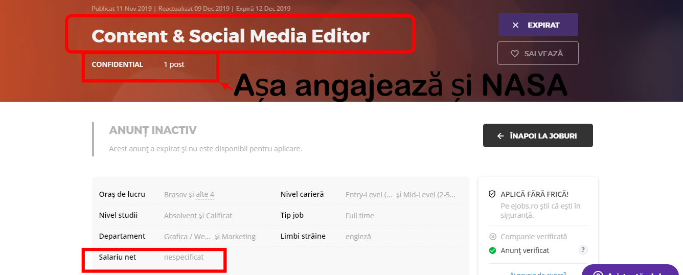Click the green checkmark beside Anunț verificat
The image size is (683, 275).
point(493,250)
